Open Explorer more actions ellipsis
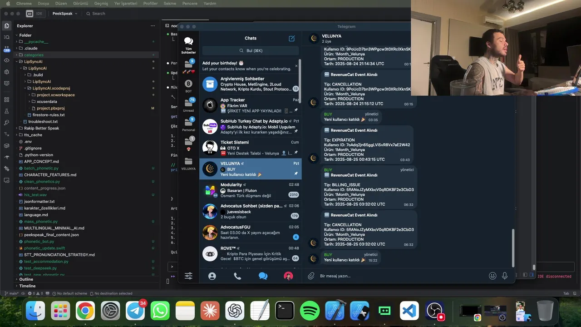The width and height of the screenshot is (581, 327). click(x=153, y=26)
